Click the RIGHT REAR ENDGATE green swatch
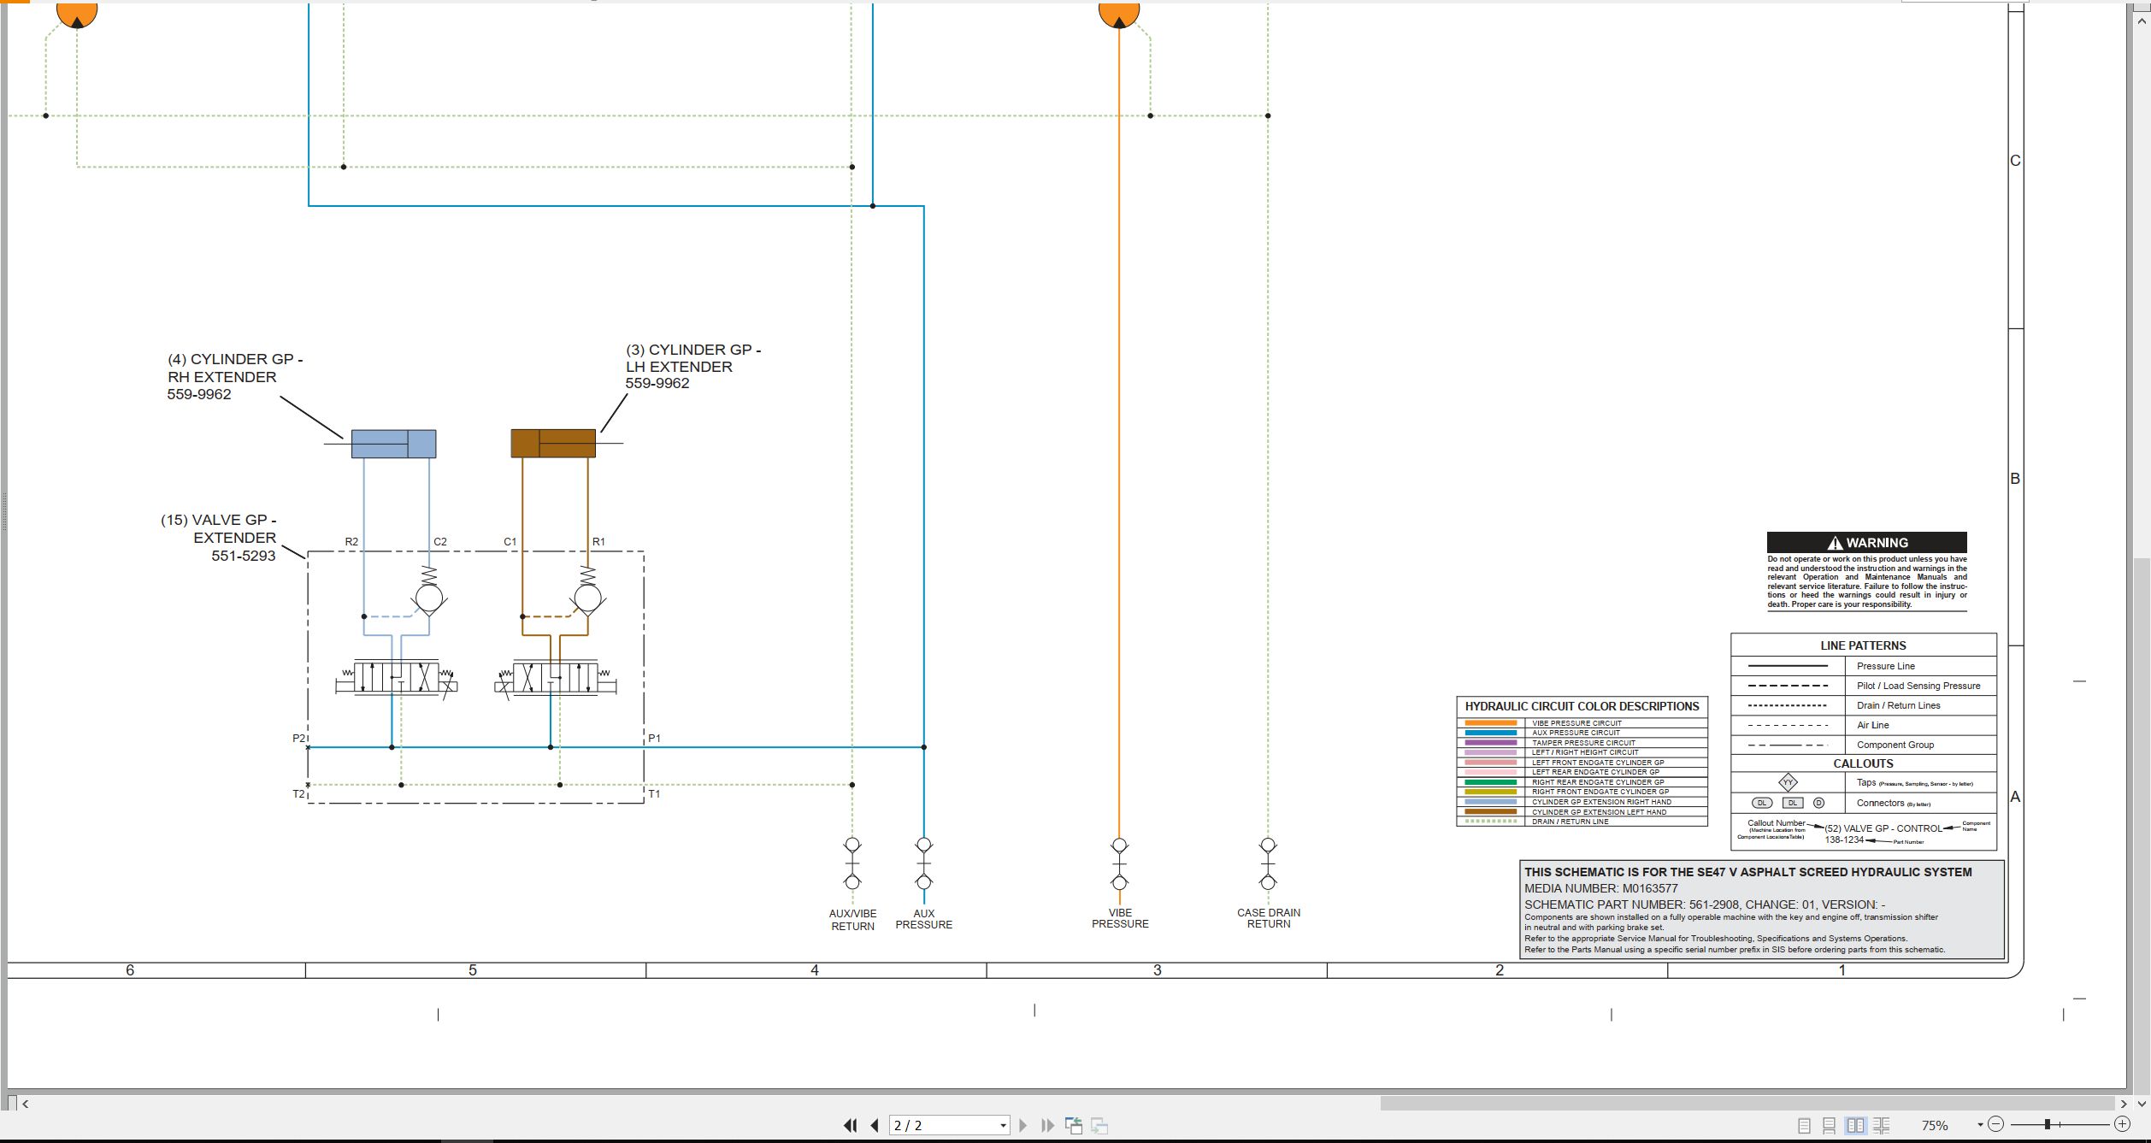 [1491, 782]
